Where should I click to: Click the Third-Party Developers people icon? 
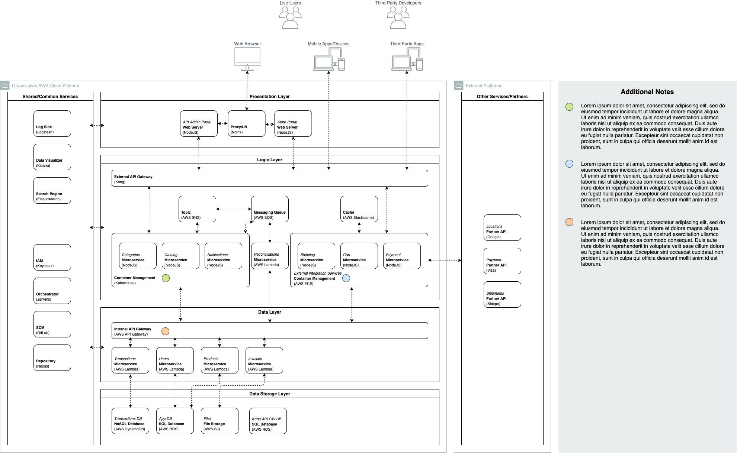(398, 18)
